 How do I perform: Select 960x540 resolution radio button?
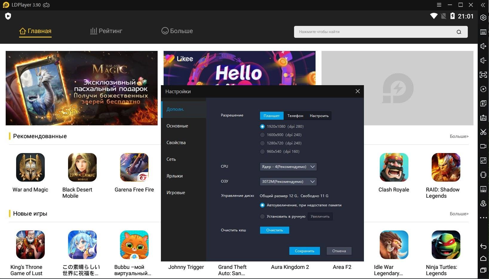(262, 152)
